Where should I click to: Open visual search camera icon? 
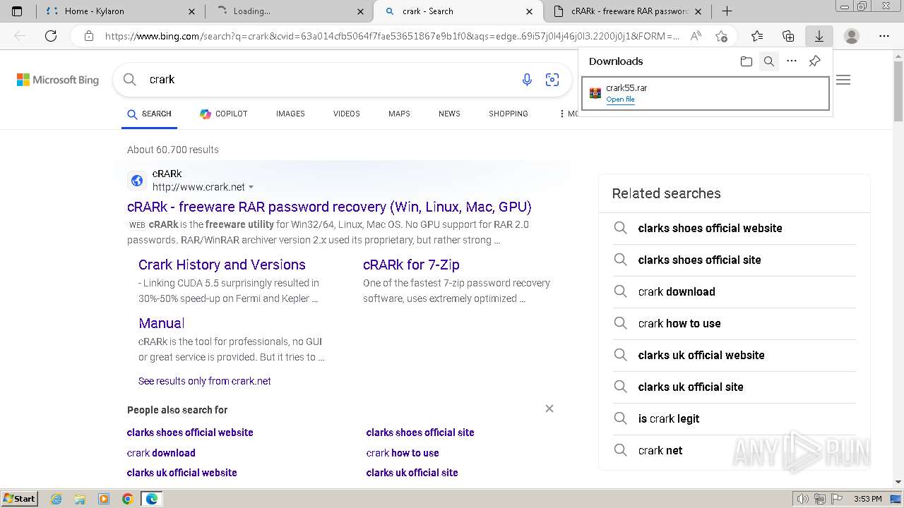click(x=552, y=80)
